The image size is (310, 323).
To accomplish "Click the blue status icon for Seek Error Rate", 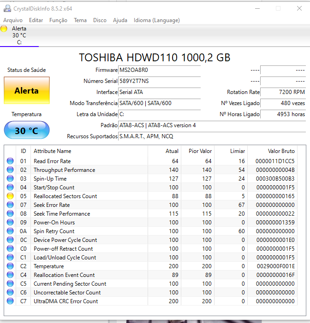I will tap(10, 205).
